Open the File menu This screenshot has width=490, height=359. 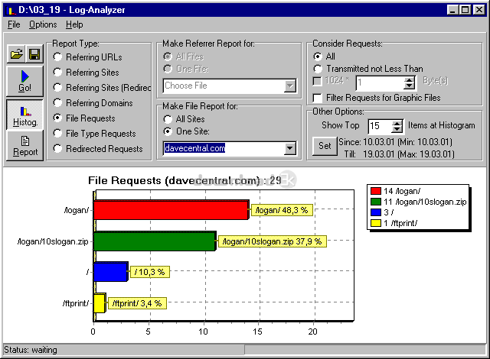(14, 24)
